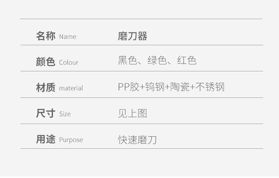Click the 陶瓷 material text
This screenshot has width=279, height=178.
click(180, 87)
